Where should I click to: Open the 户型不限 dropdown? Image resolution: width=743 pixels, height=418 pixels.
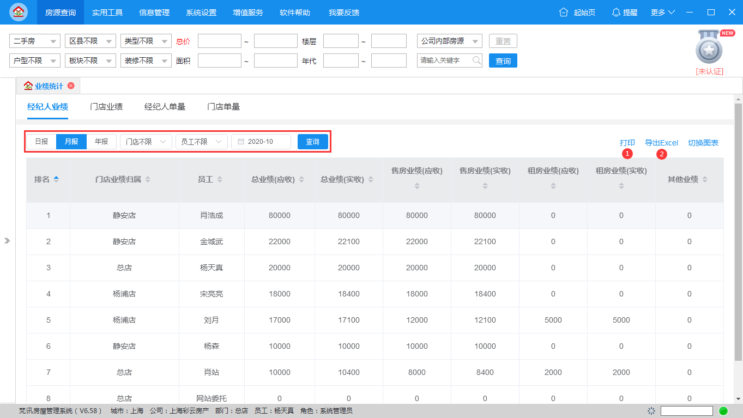35,60
